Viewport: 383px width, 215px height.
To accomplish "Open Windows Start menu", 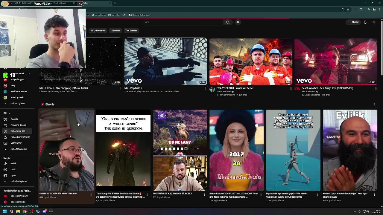I will tap(5, 211).
